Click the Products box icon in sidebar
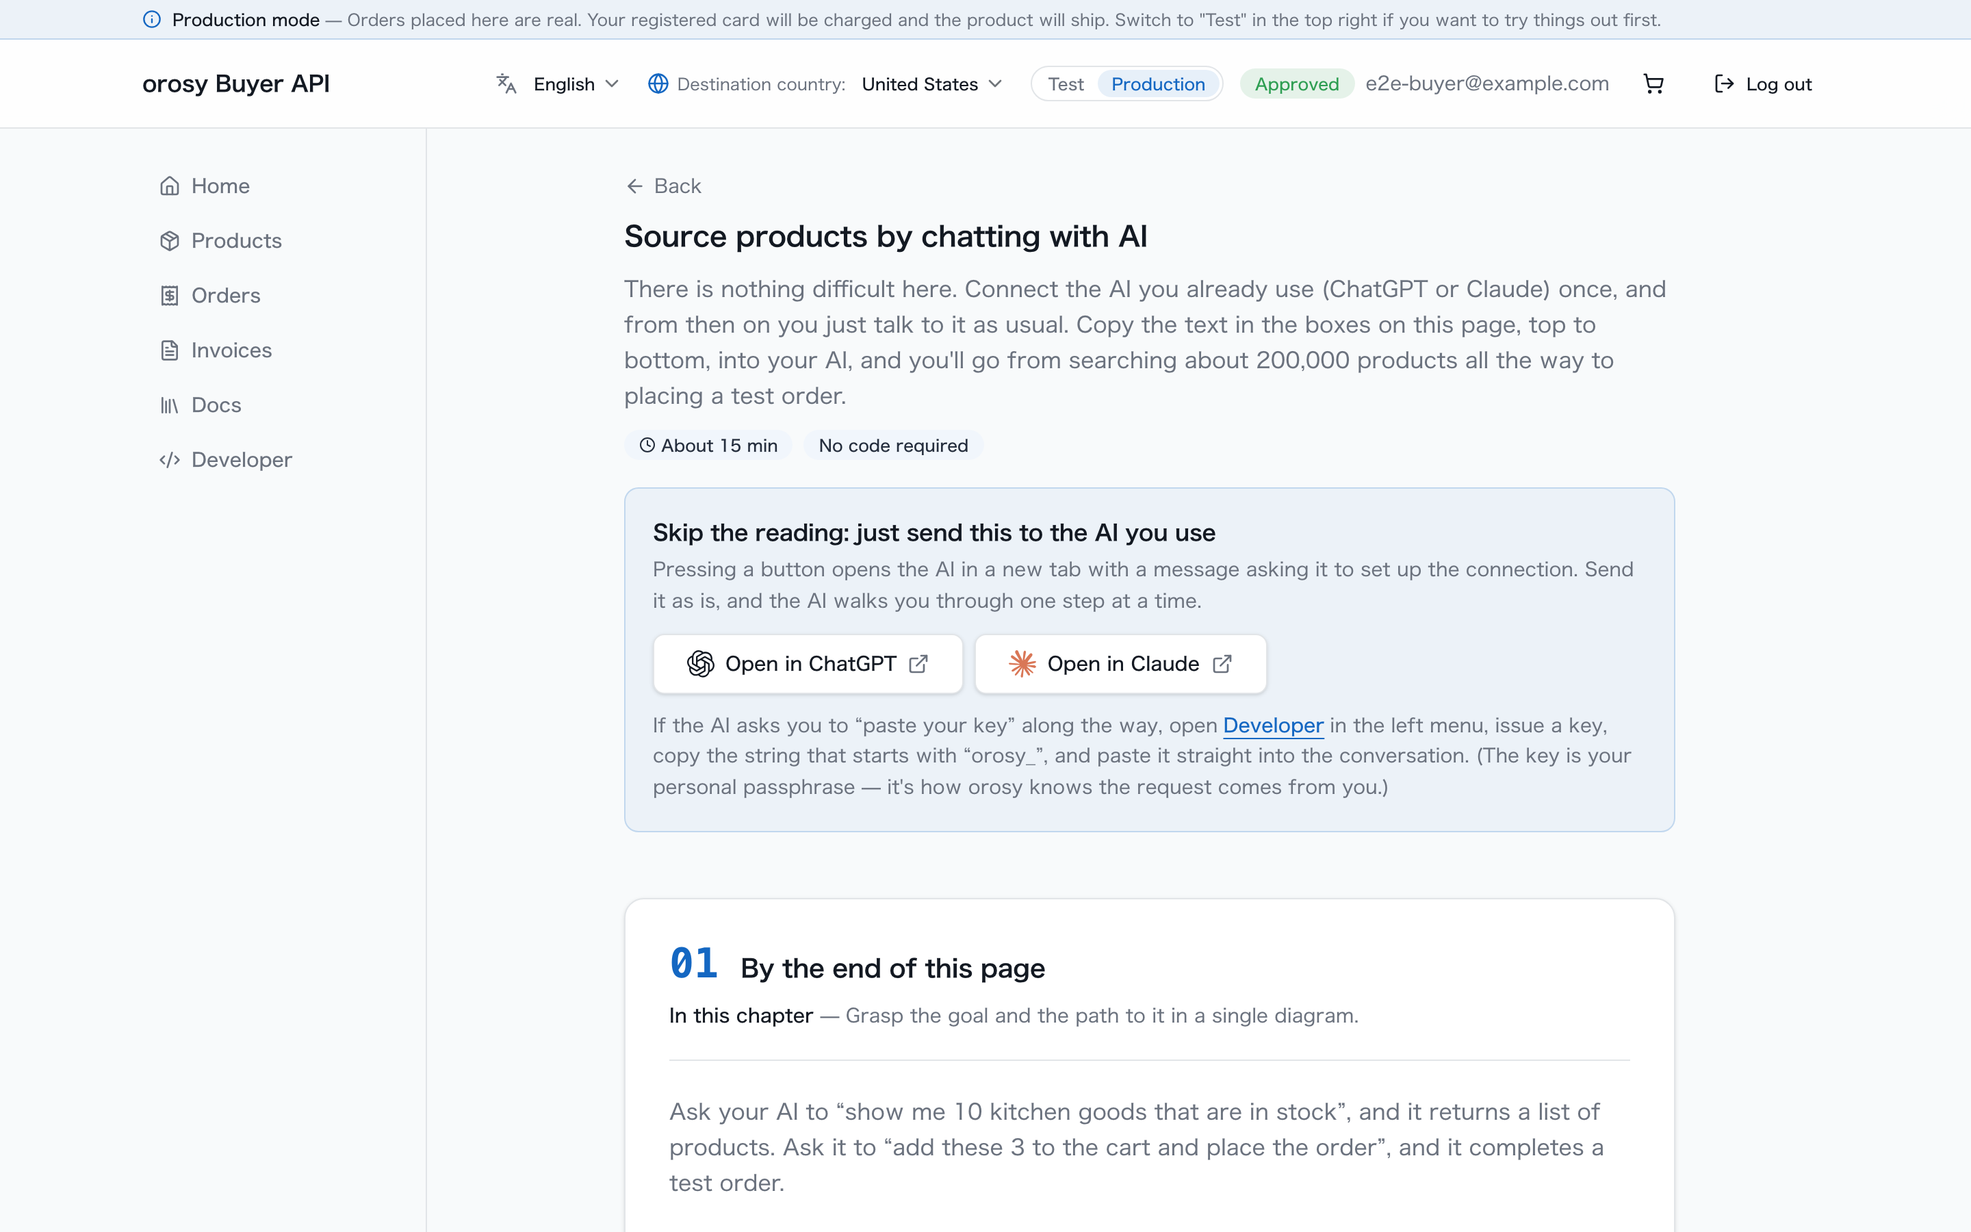1971x1232 pixels. click(x=170, y=240)
